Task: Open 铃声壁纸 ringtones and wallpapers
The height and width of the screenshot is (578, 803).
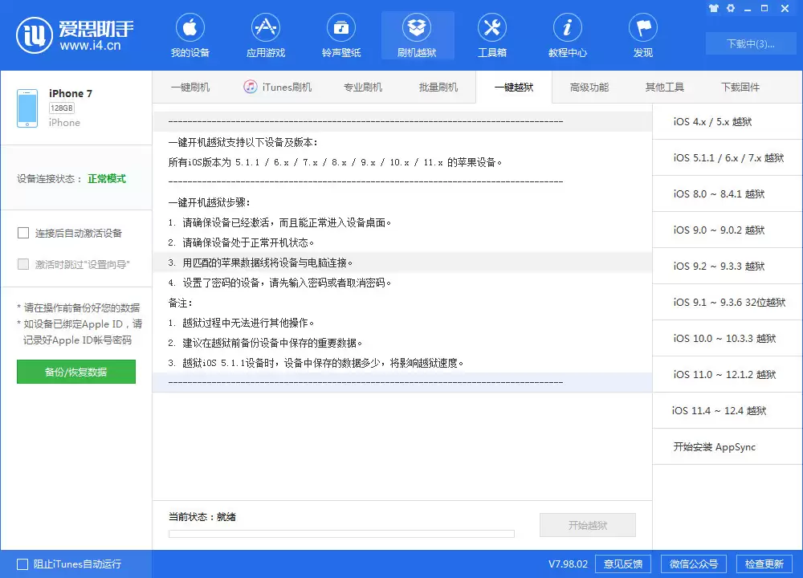Action: coord(341,35)
